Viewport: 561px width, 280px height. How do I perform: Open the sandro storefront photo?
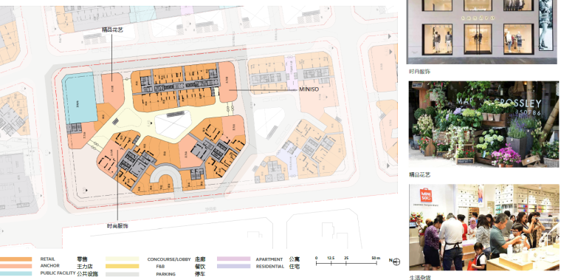(481, 32)
